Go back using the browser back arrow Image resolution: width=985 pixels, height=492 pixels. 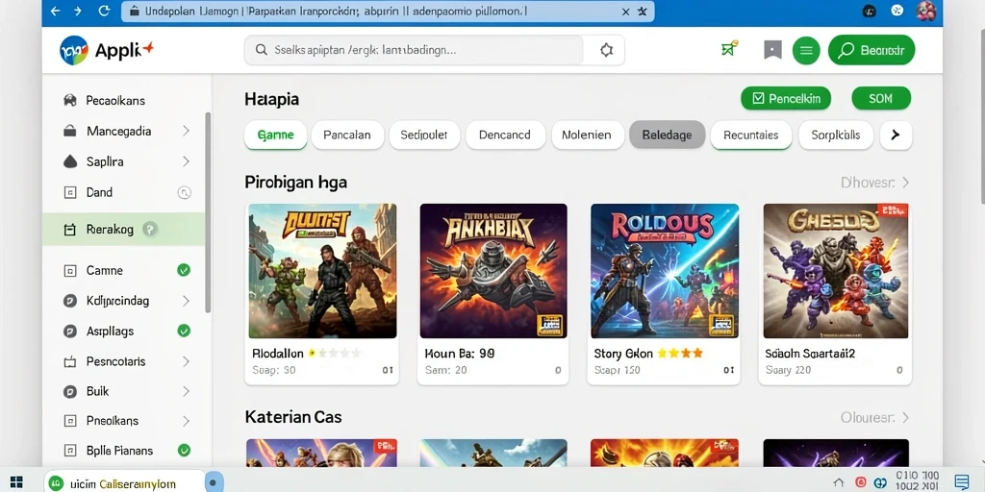click(x=55, y=11)
